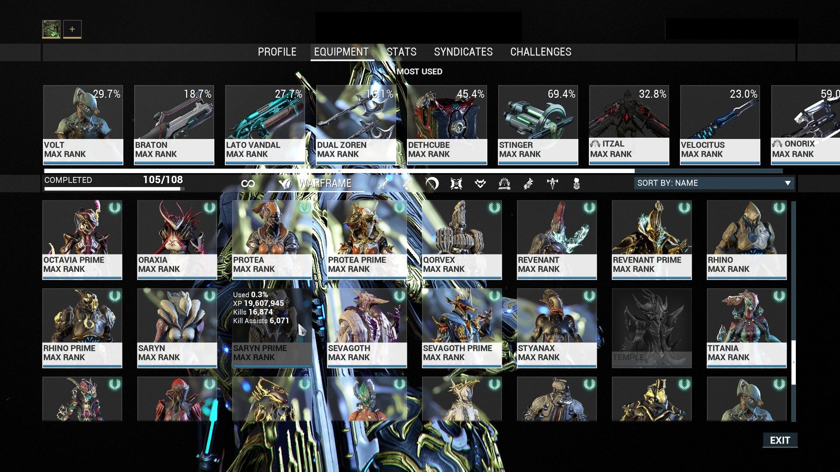
Task: Select the Sentinel companion filter icon
Action: [x=456, y=184]
